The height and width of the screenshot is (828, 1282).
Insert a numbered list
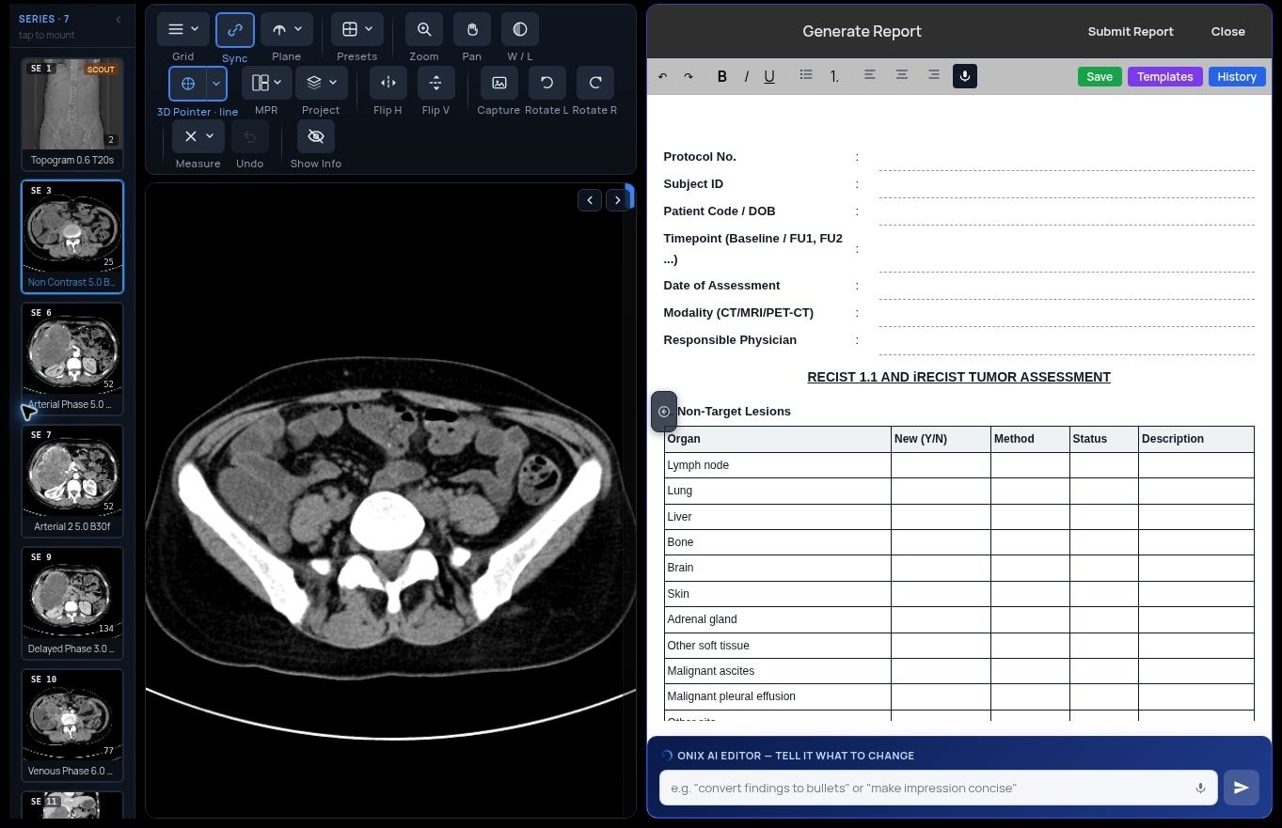point(834,77)
